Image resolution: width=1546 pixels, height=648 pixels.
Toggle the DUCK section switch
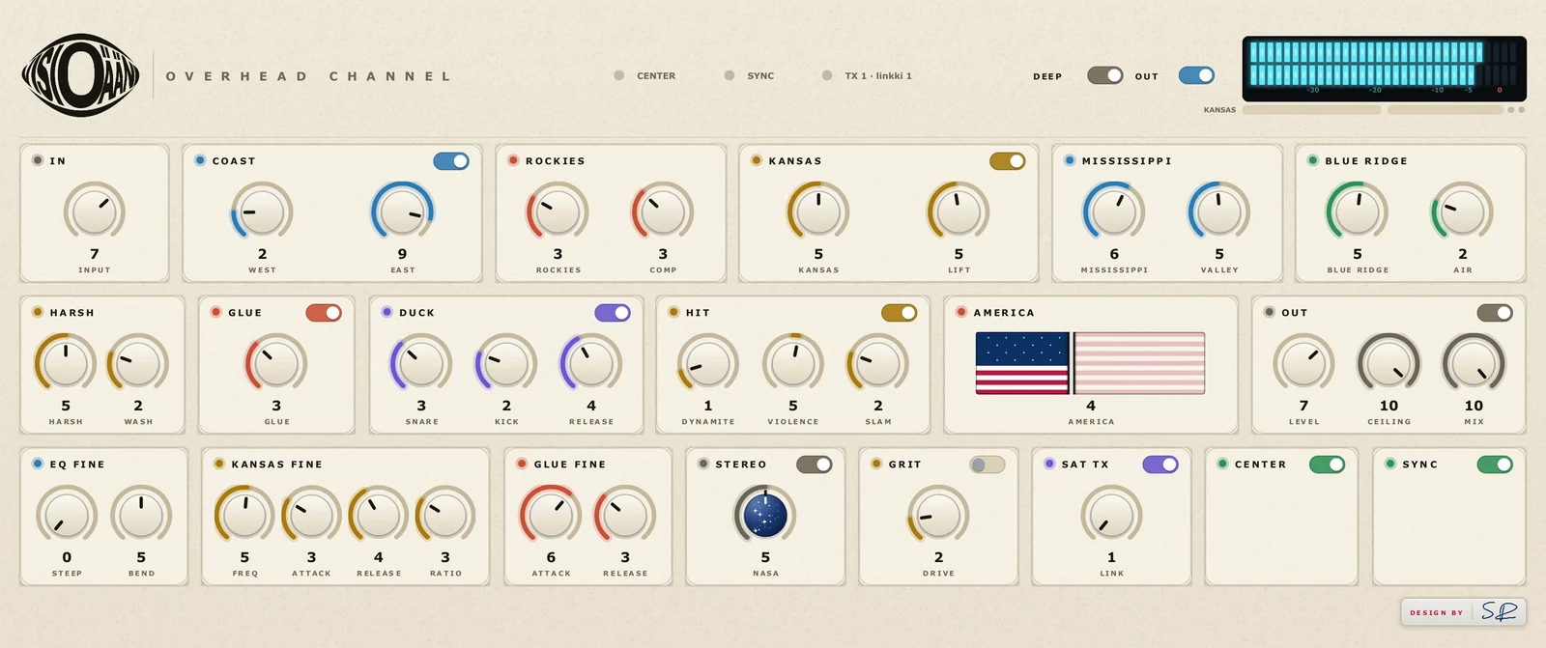613,313
